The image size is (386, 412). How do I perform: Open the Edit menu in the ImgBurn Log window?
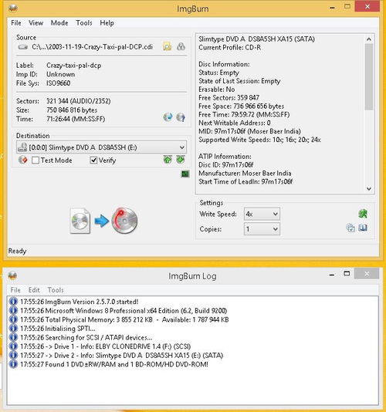point(34,290)
